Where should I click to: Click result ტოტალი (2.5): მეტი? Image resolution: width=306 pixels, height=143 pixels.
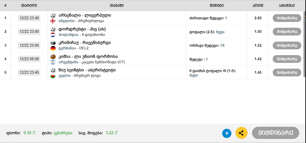tap(207, 32)
